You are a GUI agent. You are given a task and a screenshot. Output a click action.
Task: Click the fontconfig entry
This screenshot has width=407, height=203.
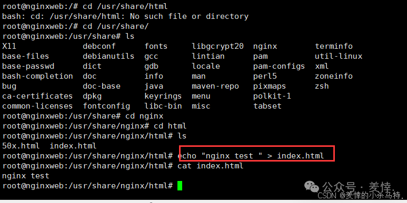(106, 106)
